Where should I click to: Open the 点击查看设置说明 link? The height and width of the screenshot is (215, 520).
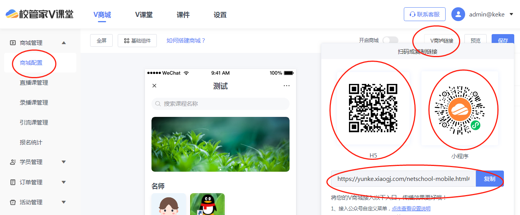(x=411, y=209)
